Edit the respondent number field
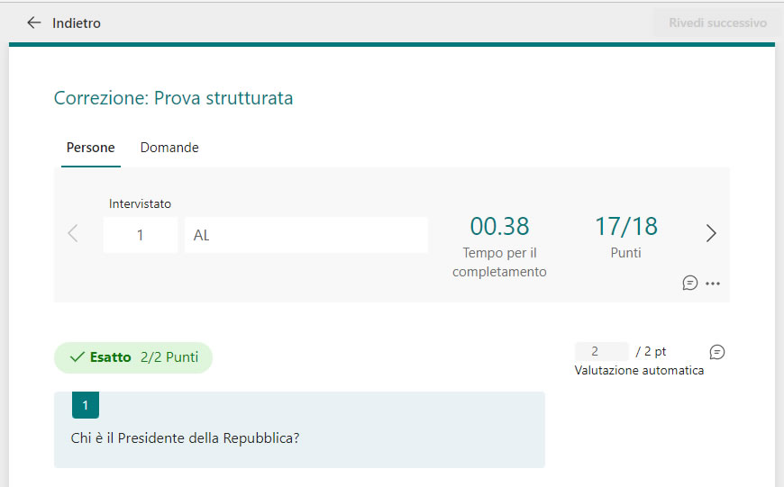Screen dimensions: 784x487 pos(140,235)
